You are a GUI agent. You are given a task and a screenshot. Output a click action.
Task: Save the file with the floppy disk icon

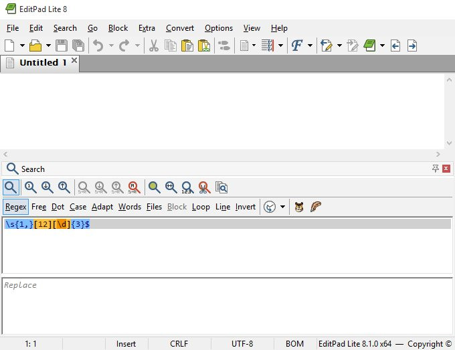tap(62, 46)
